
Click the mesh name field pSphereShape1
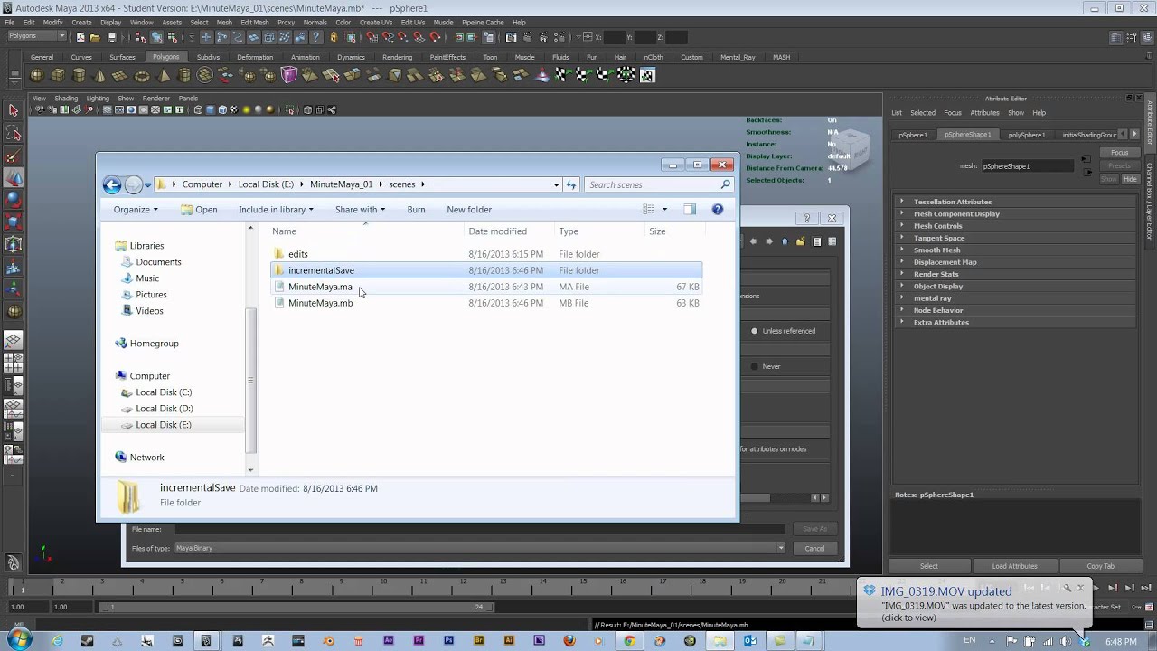(x=1029, y=166)
